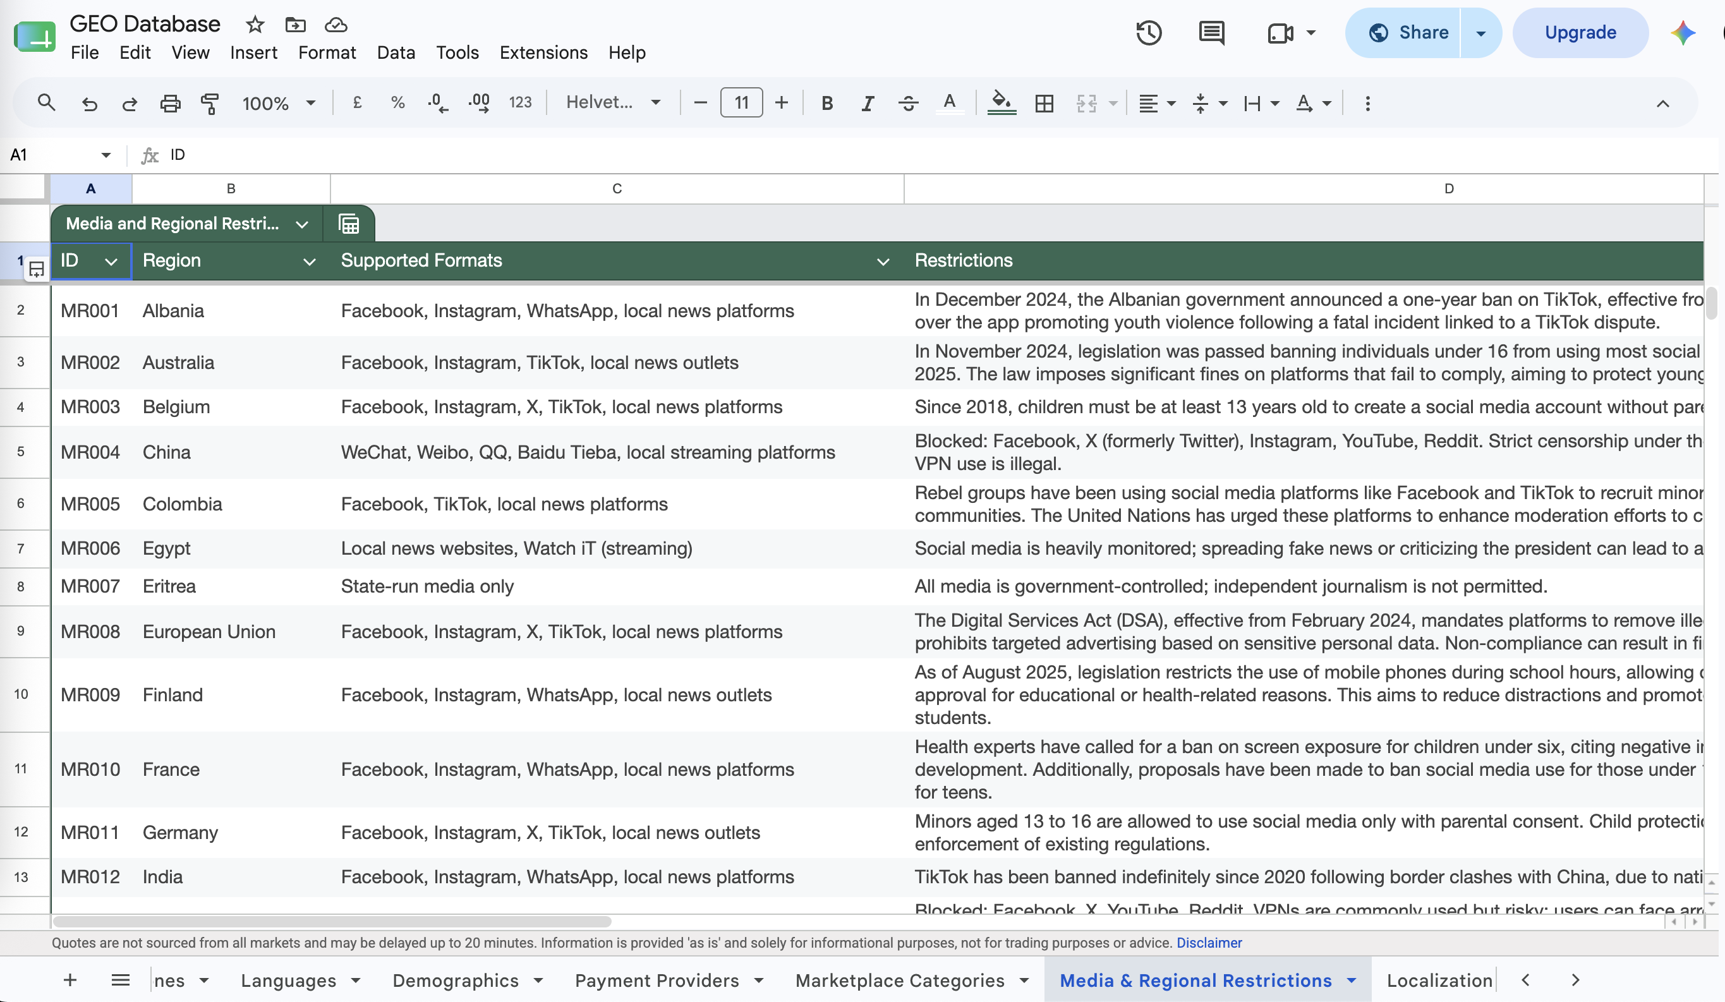View cloud save status icon
The image size is (1725, 1002).
tap(336, 25)
